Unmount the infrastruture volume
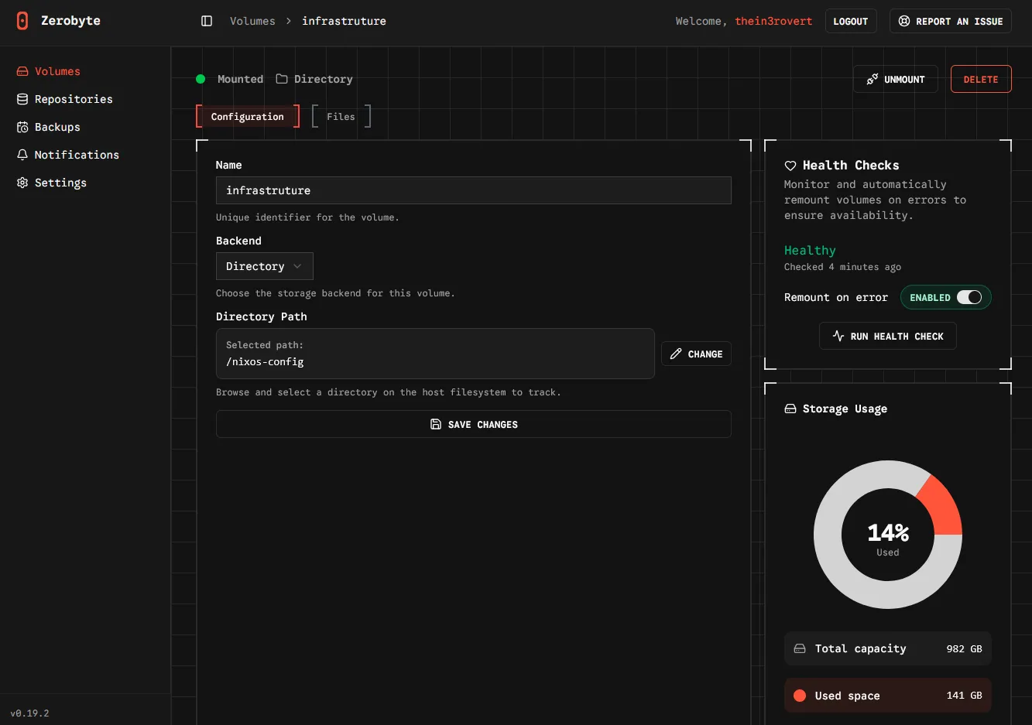The height and width of the screenshot is (725, 1032). point(895,79)
